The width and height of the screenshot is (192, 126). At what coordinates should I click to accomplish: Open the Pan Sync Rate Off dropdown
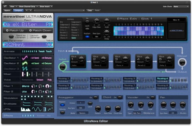click(x=173, y=113)
